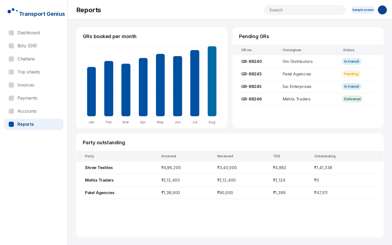Click Mehta Traders in Pending GRs table
The image size is (392, 245).
coord(296,99)
